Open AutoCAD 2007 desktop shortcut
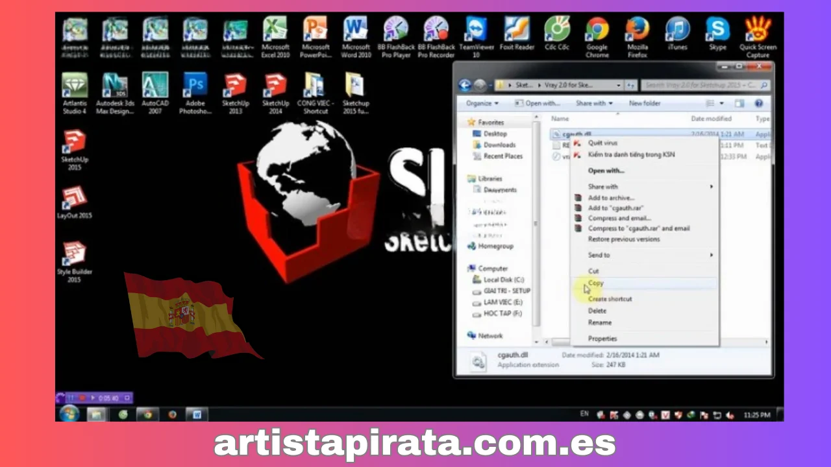 [x=155, y=93]
